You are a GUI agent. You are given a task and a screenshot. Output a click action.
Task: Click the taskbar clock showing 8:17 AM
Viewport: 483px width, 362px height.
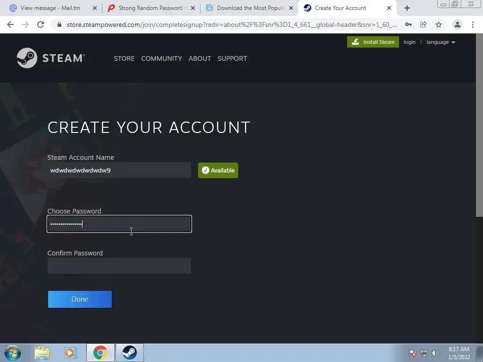(x=459, y=353)
